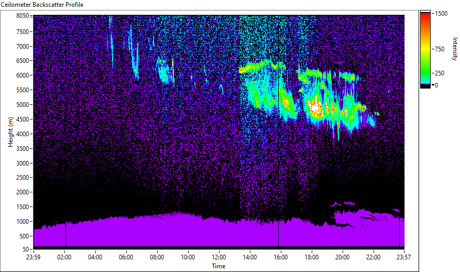Click the 6000 height tick label
Screen dimensions: 460x272
(x=23, y=75)
